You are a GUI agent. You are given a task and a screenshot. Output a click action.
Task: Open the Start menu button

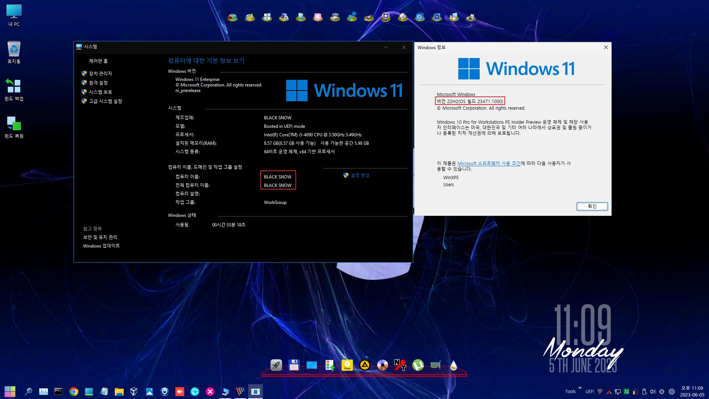pyautogui.click(x=10, y=391)
